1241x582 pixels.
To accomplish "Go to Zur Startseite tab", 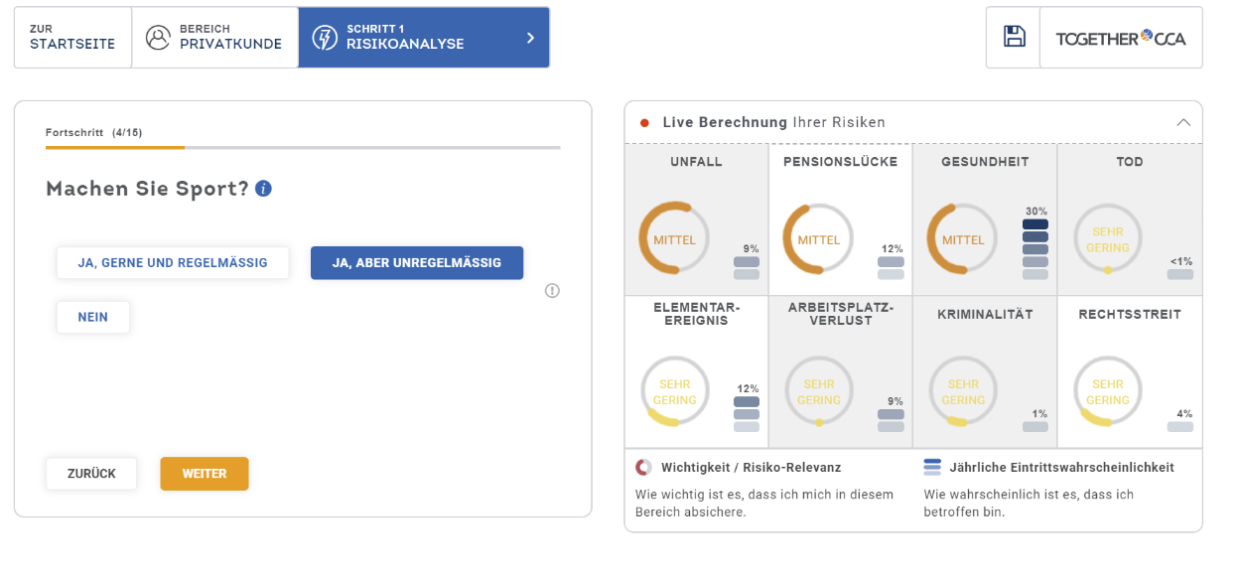I will (x=72, y=38).
